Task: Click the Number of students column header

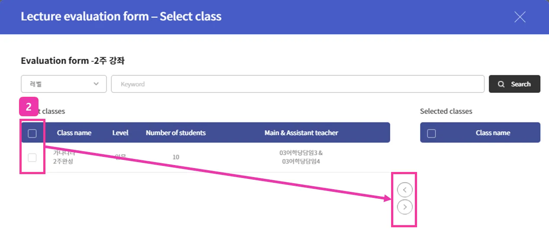Action: (x=176, y=133)
